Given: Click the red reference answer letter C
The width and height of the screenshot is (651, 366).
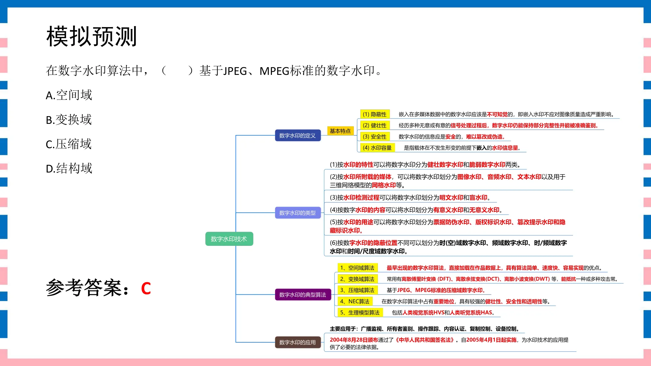Looking at the screenshot, I should [x=146, y=289].
